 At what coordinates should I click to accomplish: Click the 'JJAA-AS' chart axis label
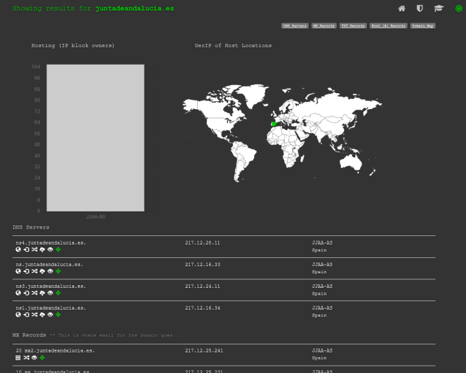[x=95, y=217]
